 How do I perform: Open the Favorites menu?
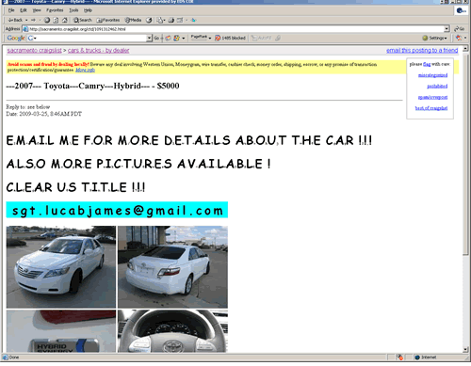(55, 10)
